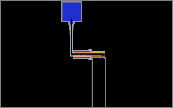Click the right red mark inside shaft
Viewport: 173px width, 108px height.
(x=105, y=62)
